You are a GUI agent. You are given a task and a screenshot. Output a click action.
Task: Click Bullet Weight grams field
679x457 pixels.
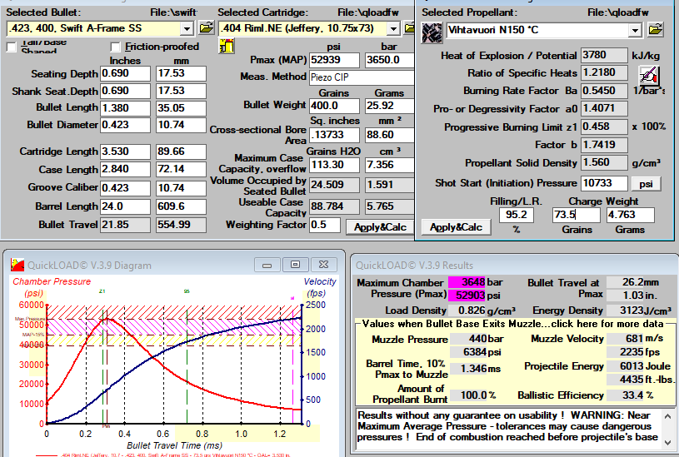click(x=389, y=106)
